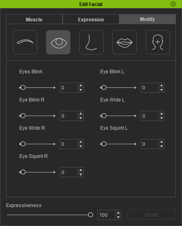Click the Eye Squint L slider handle
Screen dimensions: 182x226
click(x=104, y=144)
